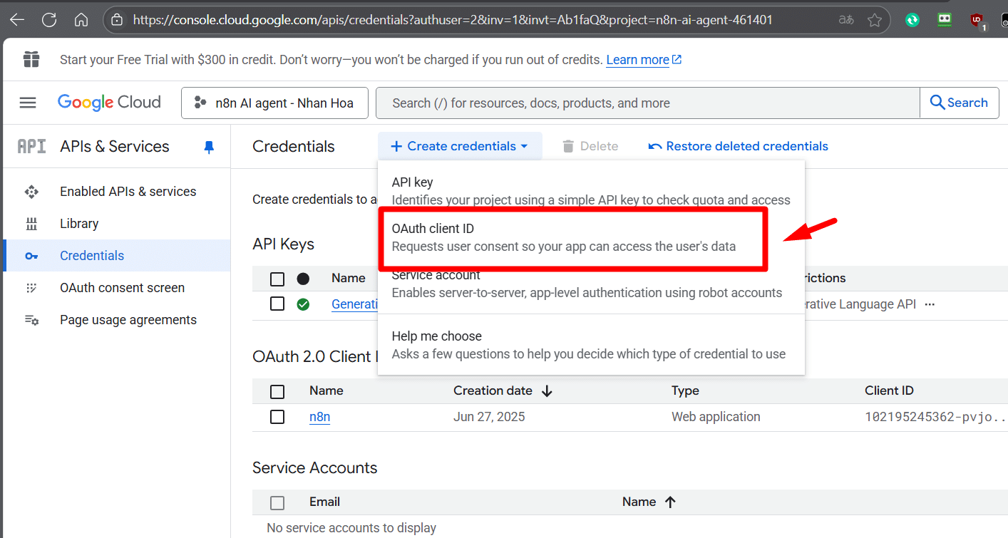This screenshot has width=1008, height=538.
Task: Click the Page usage agreements gear-list icon
Action: coord(31,320)
